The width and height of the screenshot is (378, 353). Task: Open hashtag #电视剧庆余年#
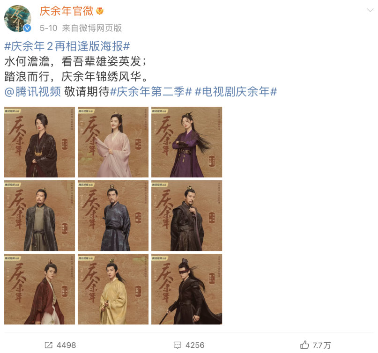tap(236, 92)
